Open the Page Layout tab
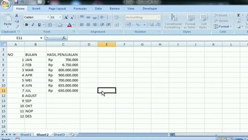 [57, 9]
